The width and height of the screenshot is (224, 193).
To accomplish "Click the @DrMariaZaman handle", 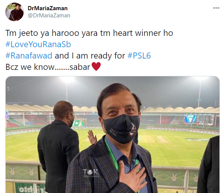I will click(x=49, y=15).
